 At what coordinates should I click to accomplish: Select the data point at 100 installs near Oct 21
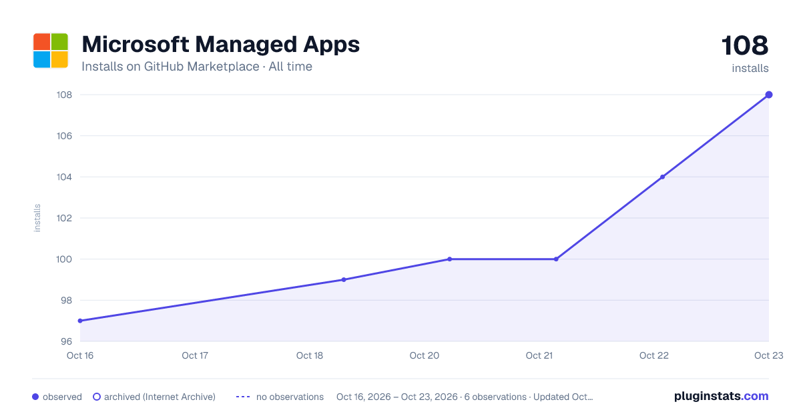556,259
